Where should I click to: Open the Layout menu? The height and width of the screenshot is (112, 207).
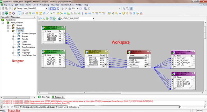tap(35, 5)
